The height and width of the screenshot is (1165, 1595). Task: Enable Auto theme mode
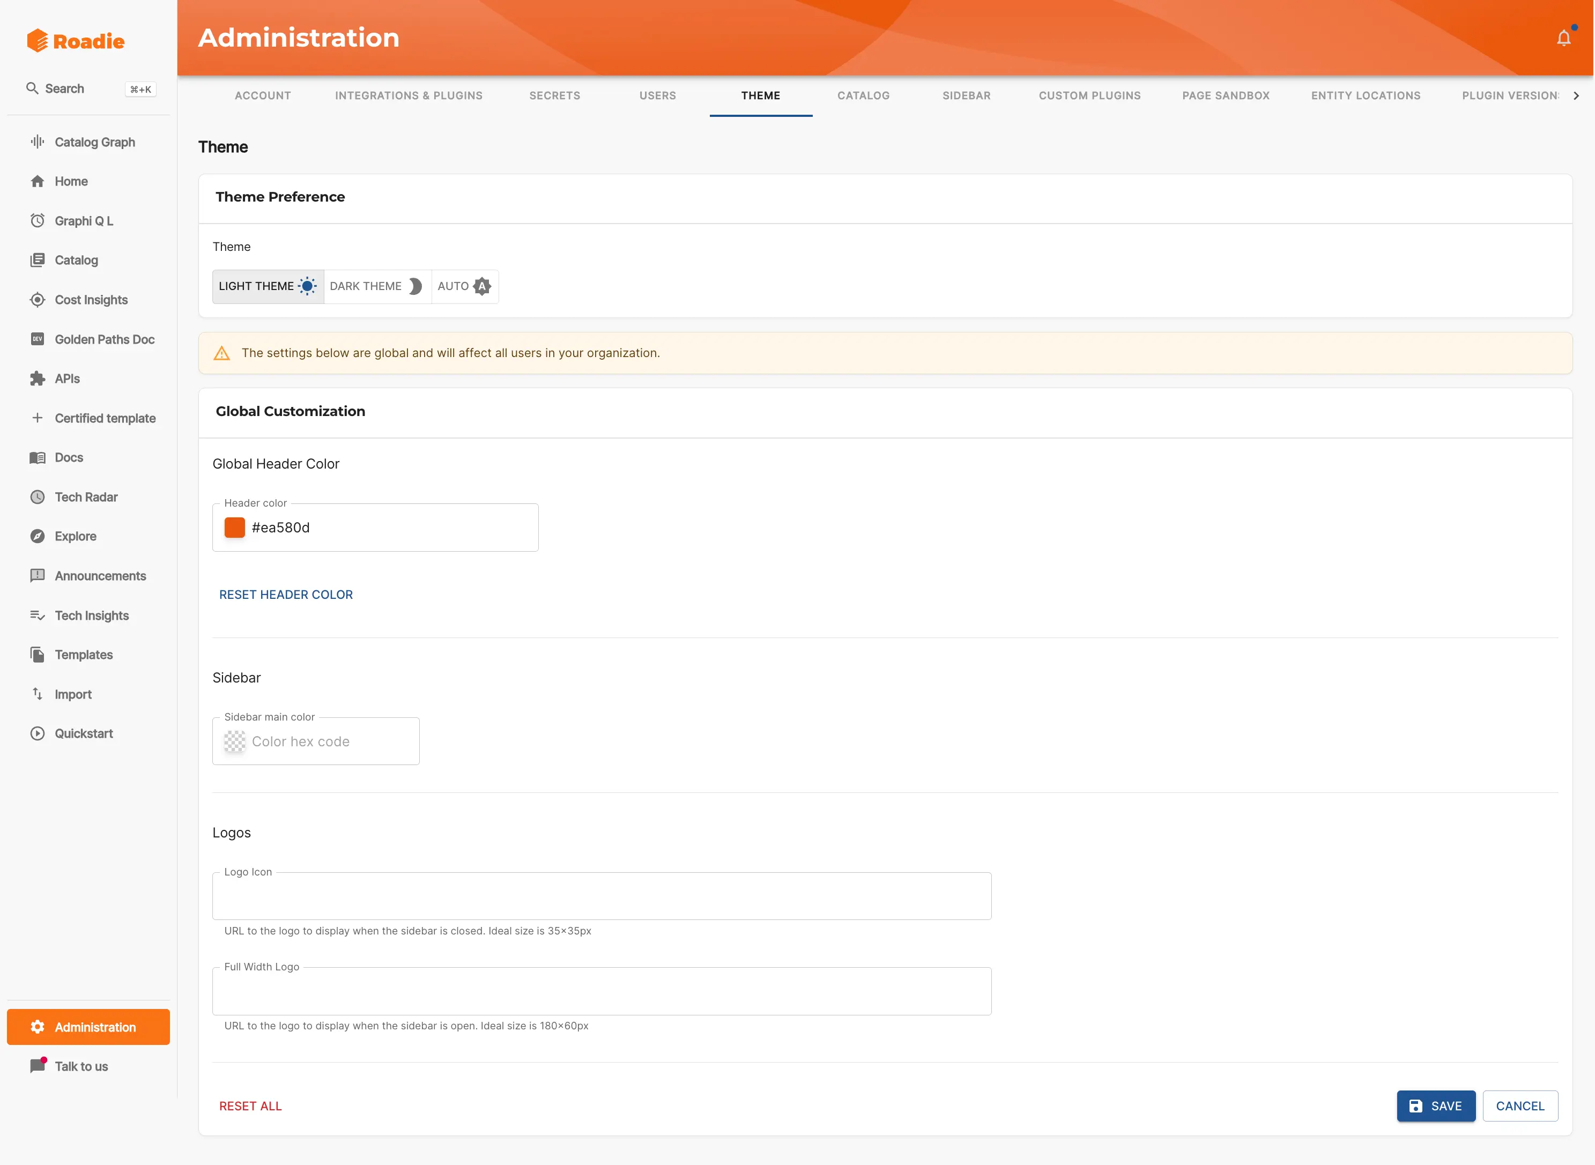point(464,286)
